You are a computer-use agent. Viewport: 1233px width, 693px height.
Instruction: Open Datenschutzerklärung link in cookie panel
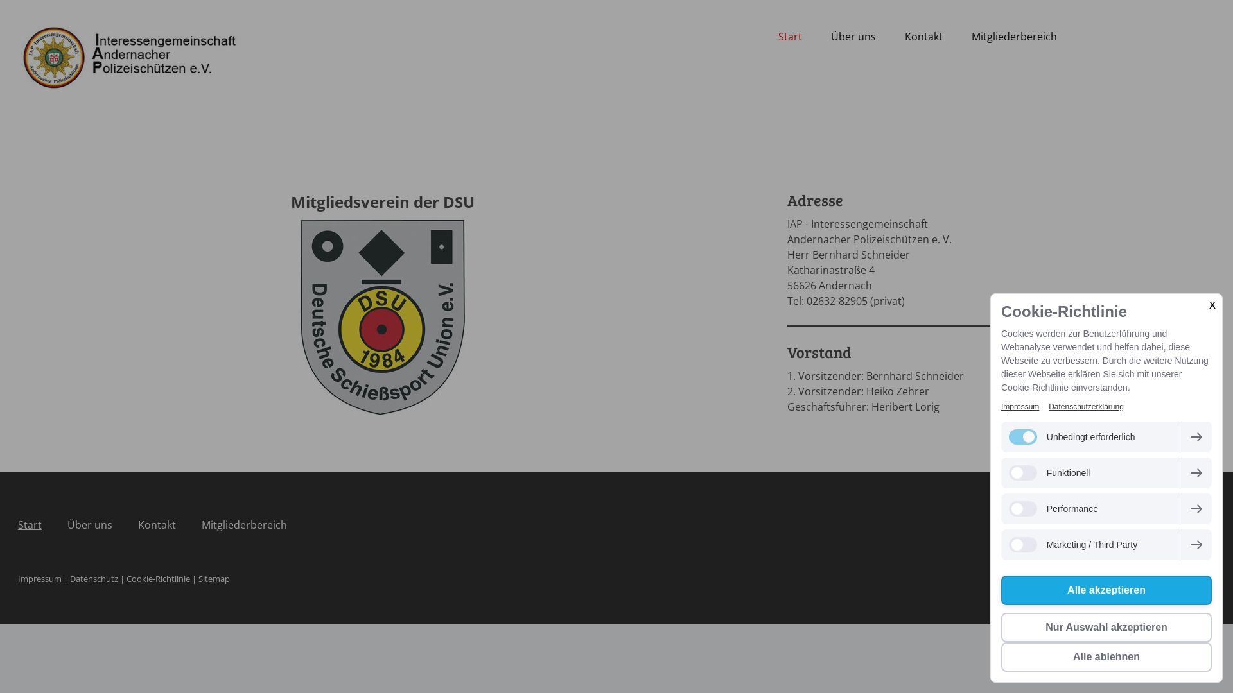click(1086, 407)
